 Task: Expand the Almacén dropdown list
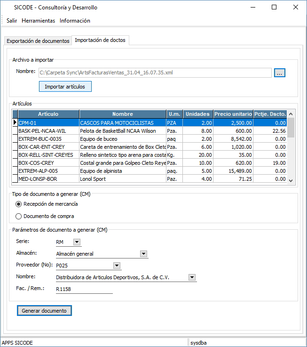pyautogui.click(x=144, y=254)
